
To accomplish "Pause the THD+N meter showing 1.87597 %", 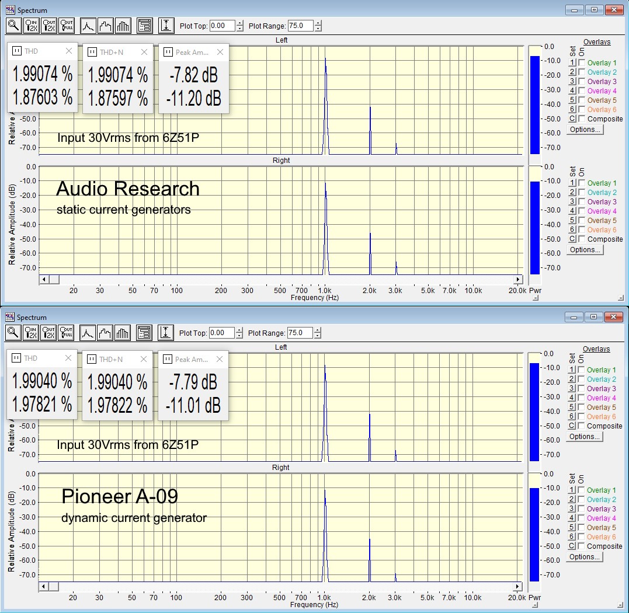I will click(92, 52).
